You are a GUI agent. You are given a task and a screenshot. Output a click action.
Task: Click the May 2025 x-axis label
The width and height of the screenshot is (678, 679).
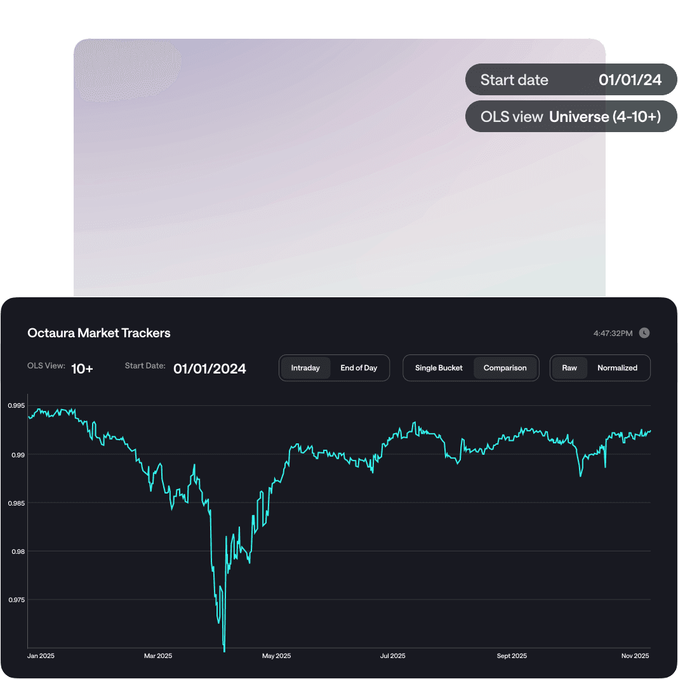(x=276, y=656)
